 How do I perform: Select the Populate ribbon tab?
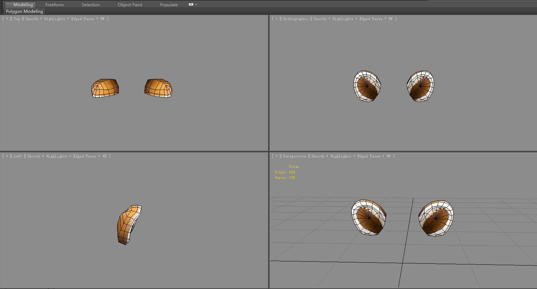(x=169, y=5)
